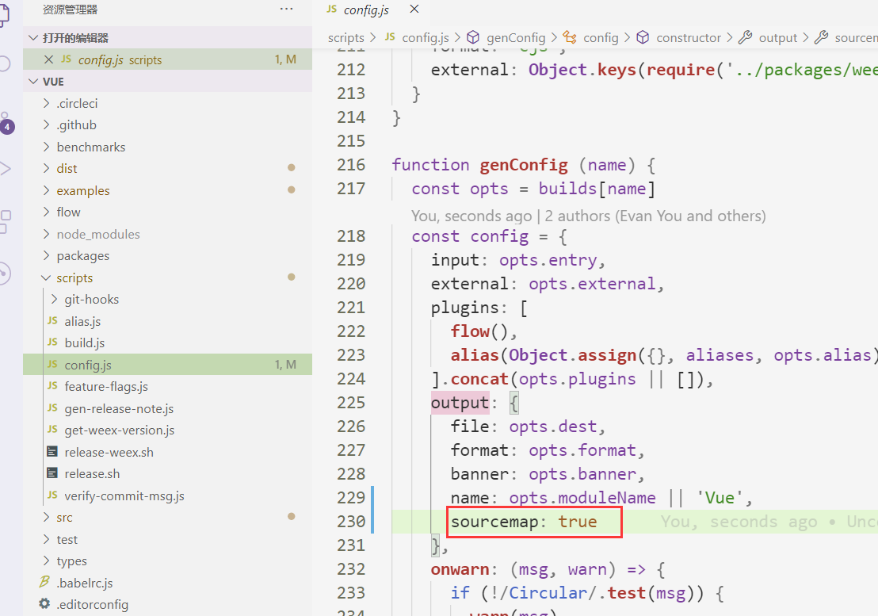Click '1, M' status on config.js tree row
This screenshot has width=878, height=616.
pos(285,365)
